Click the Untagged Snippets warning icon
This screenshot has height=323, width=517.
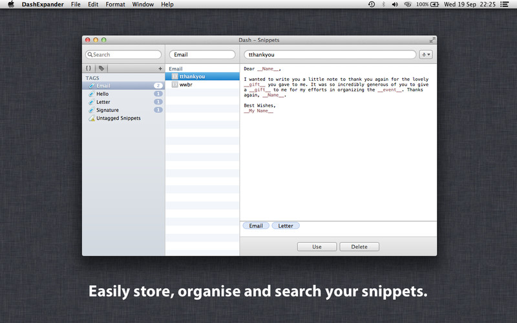click(92, 118)
